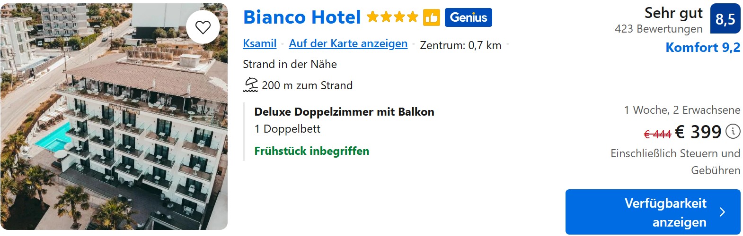Click the four-star rating icons

[x=392, y=18]
